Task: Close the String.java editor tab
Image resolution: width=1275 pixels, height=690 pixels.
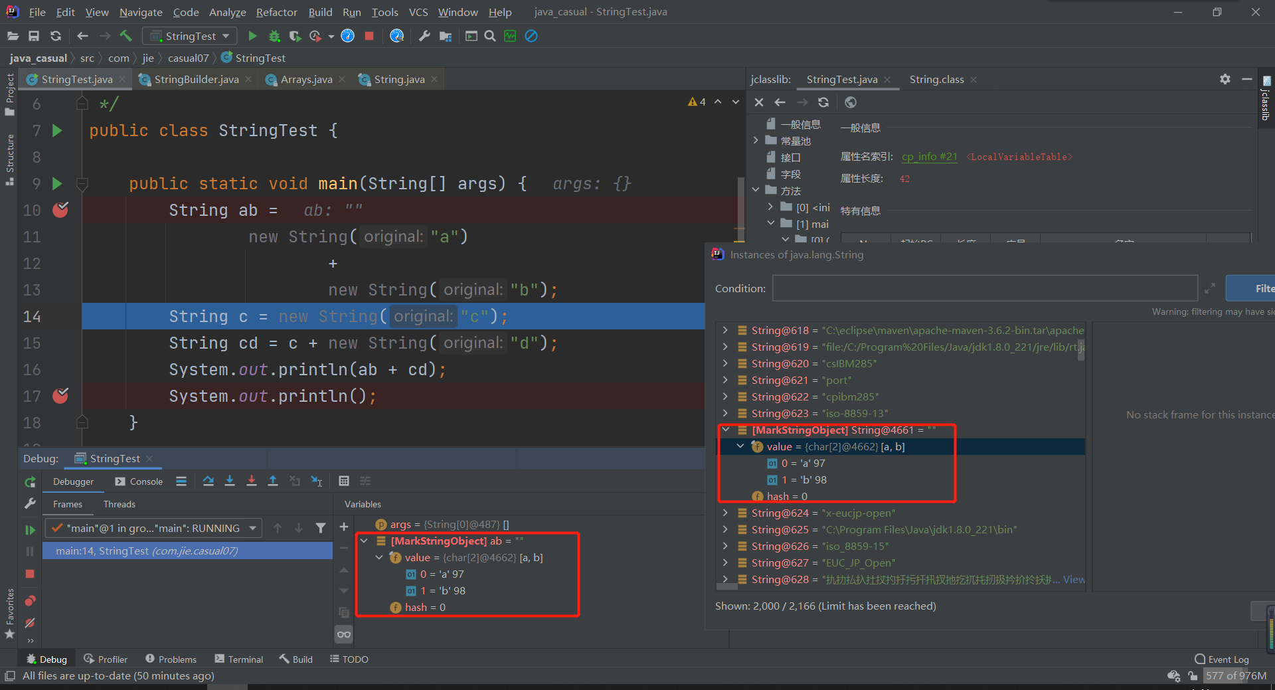Action: tap(434, 79)
